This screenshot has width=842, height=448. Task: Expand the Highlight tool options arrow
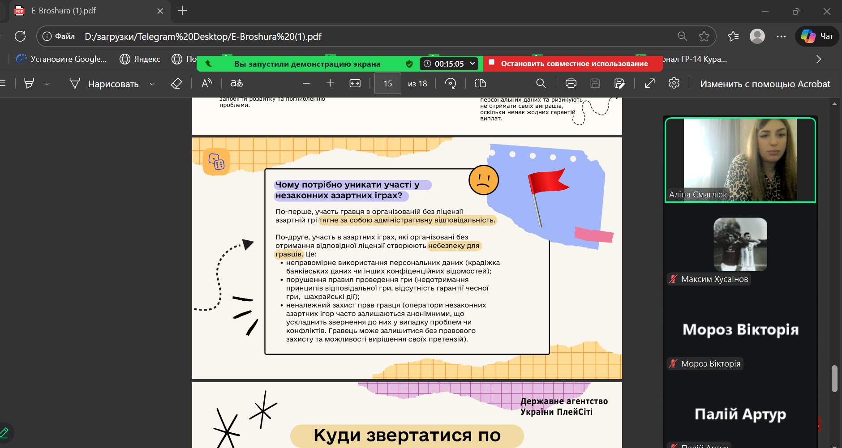click(x=47, y=84)
